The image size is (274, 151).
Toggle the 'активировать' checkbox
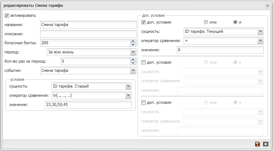pyautogui.click(x=7, y=16)
